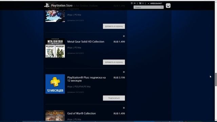Open the wishlist heart icon showing 26

(x=132, y=3)
